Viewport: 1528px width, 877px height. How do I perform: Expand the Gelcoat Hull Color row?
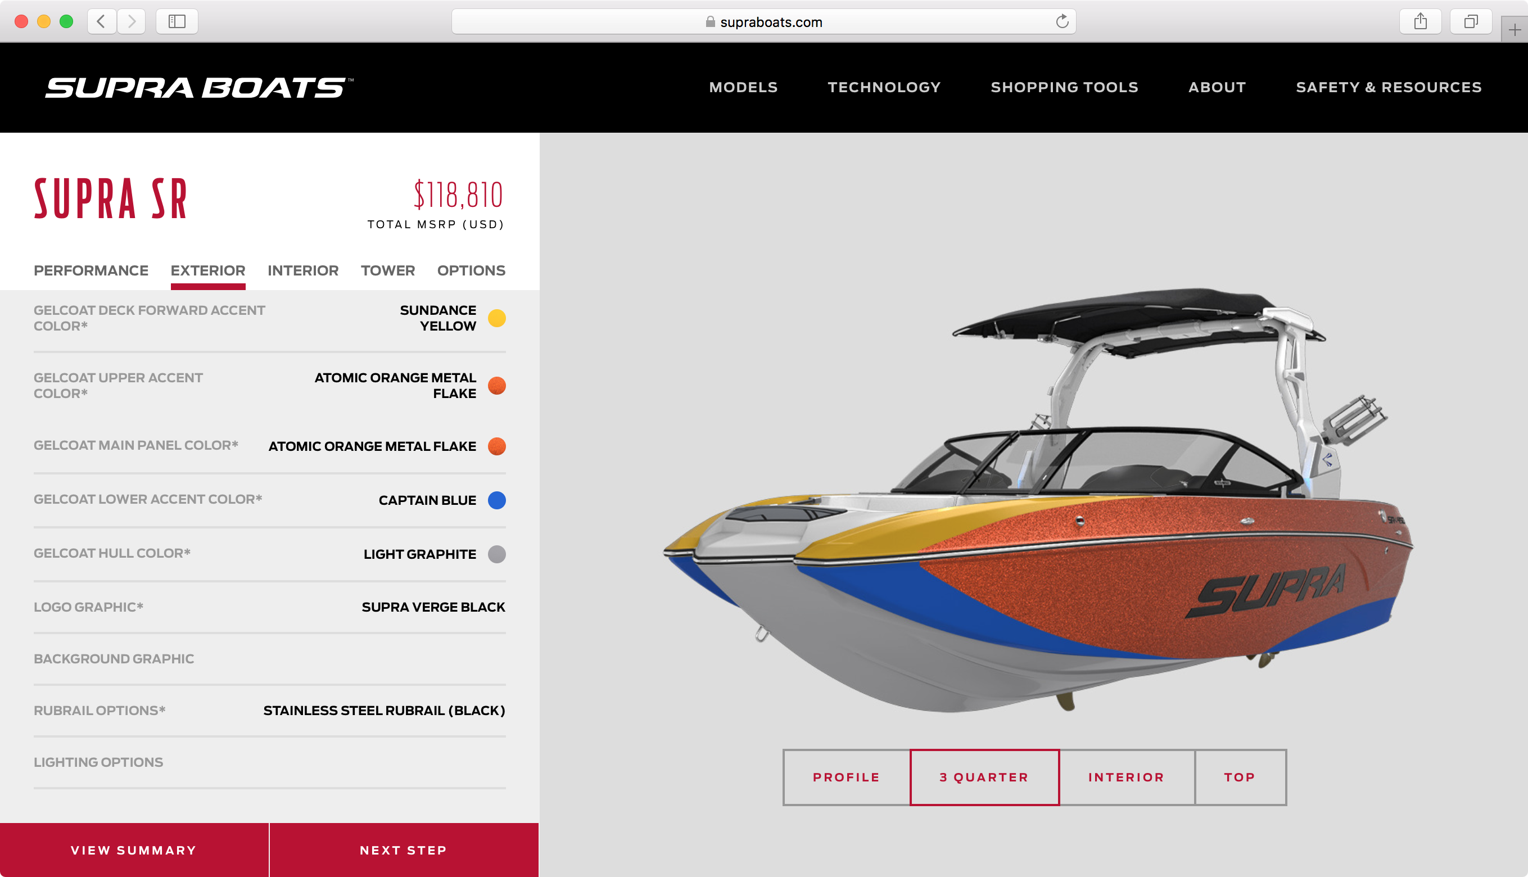(x=269, y=554)
